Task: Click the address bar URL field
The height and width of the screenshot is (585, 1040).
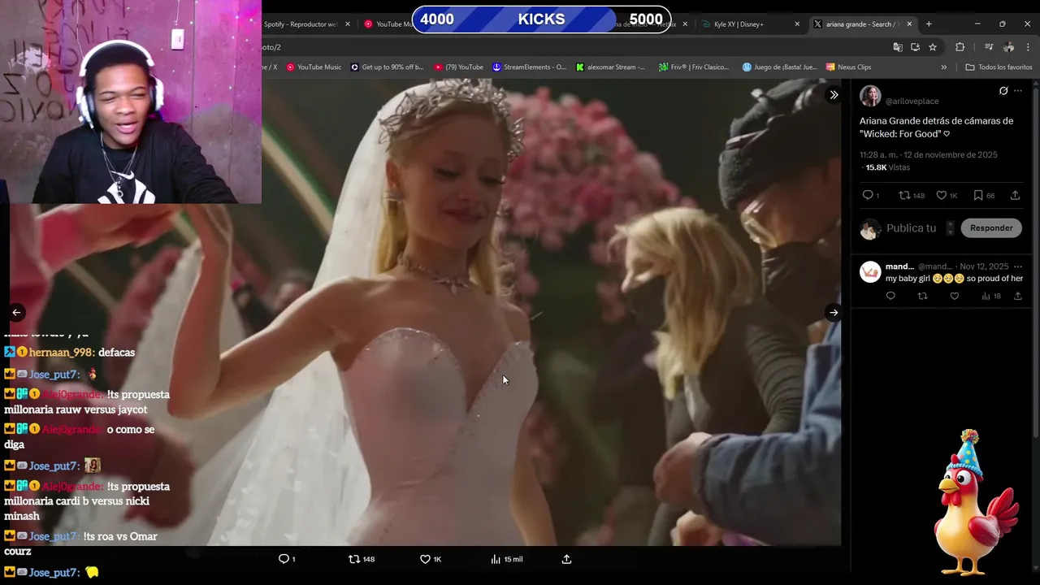Action: pyautogui.click(x=569, y=47)
